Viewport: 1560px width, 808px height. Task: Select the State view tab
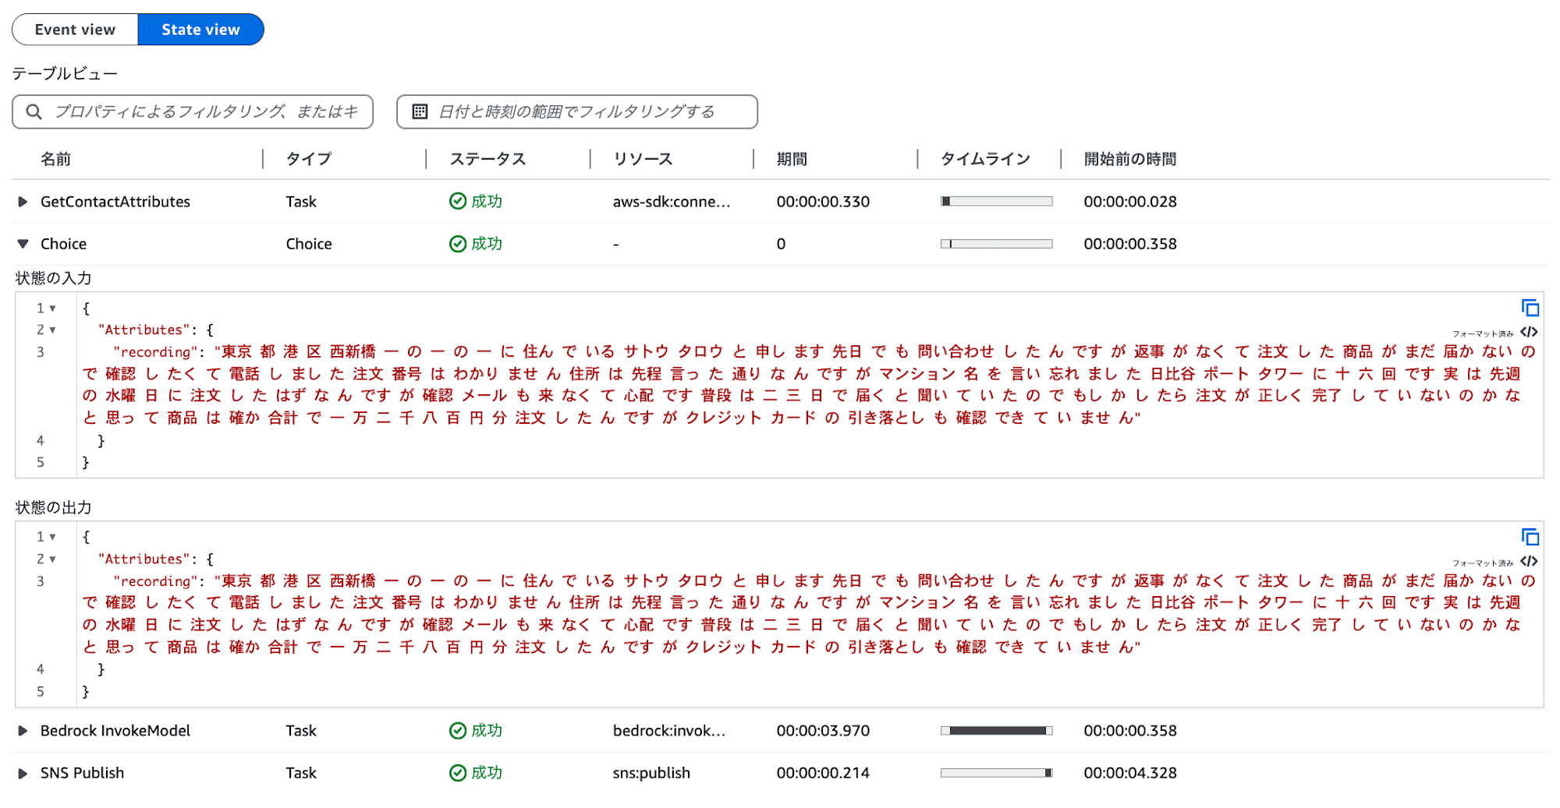point(200,30)
